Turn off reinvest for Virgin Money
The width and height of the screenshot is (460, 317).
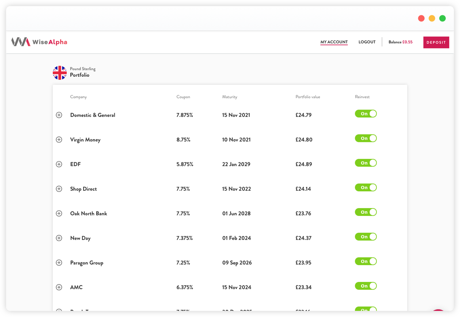pos(366,138)
